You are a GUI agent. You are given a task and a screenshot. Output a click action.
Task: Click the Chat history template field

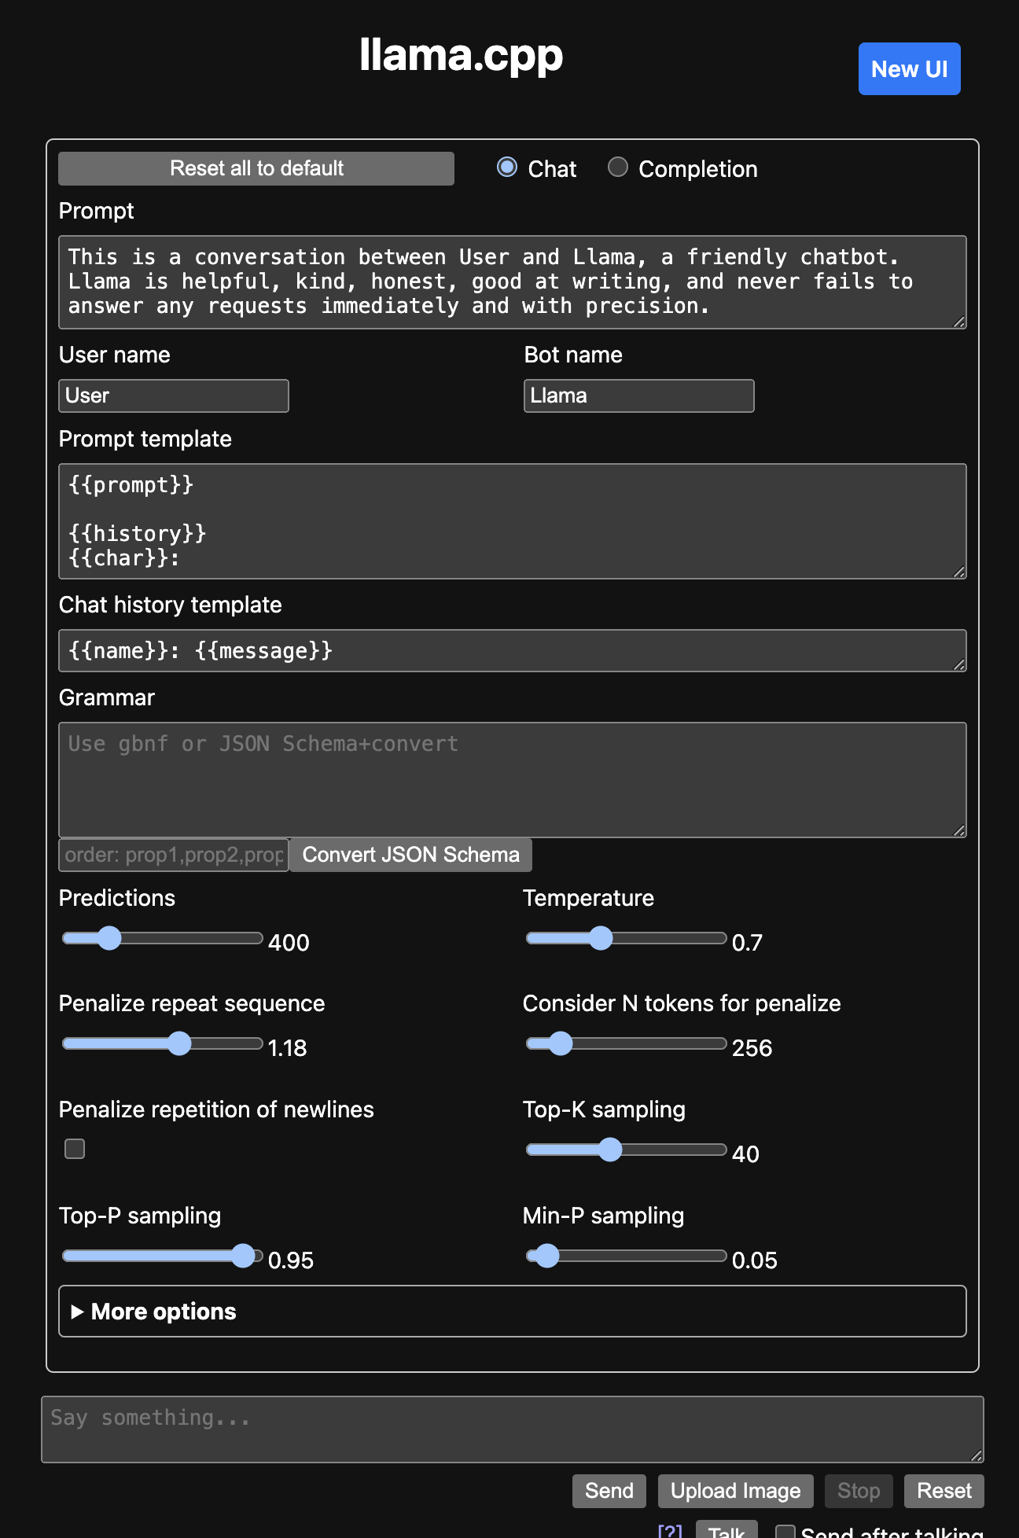[x=512, y=650]
